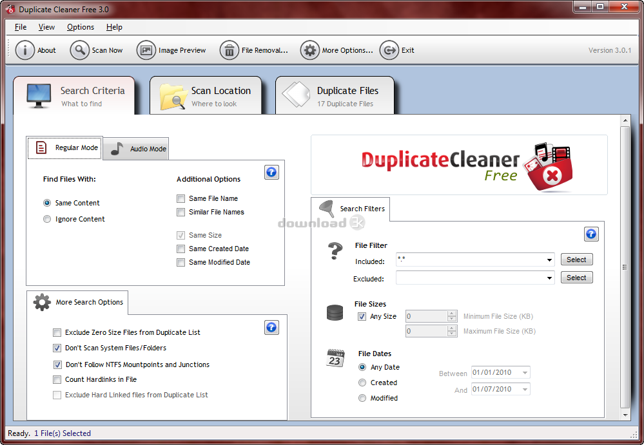This screenshot has height=445, width=644.
Task: Click the scrollbar down arrow
Action: click(625, 415)
